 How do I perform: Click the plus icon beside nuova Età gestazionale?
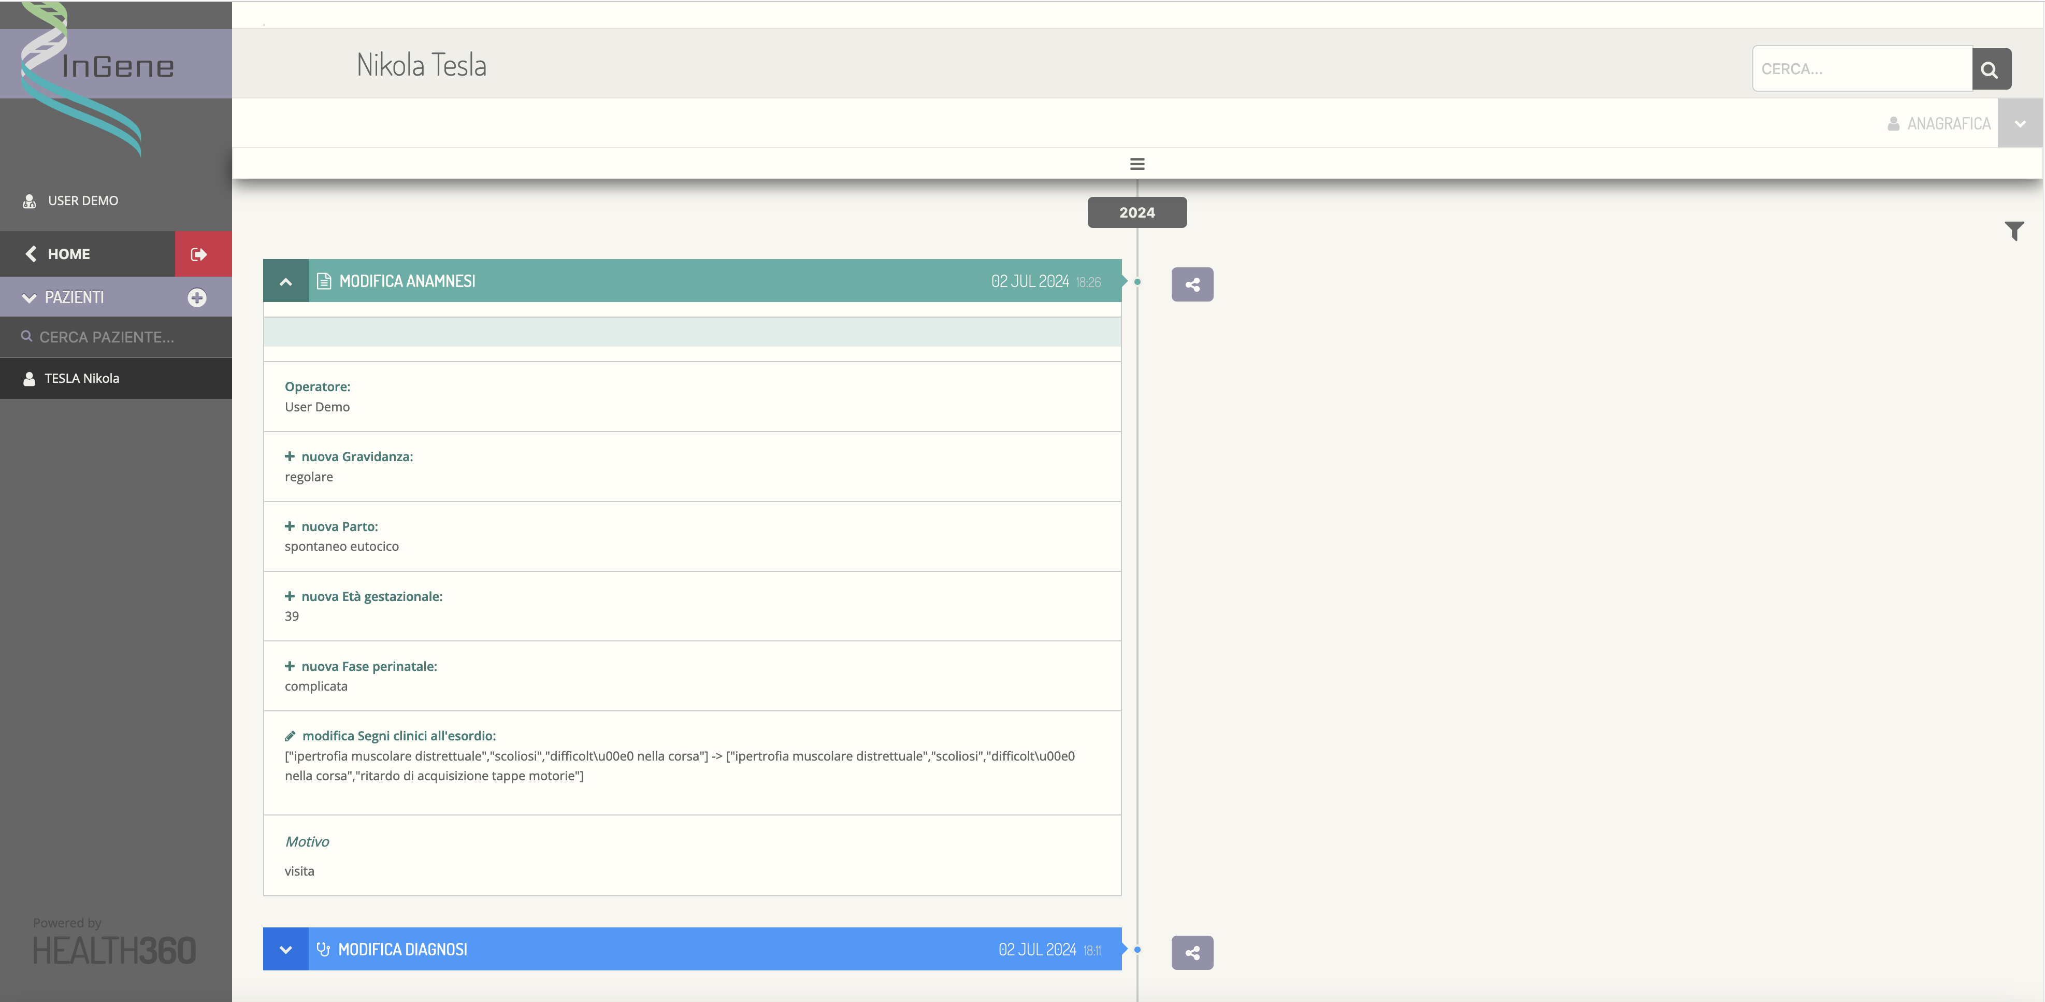(x=290, y=596)
